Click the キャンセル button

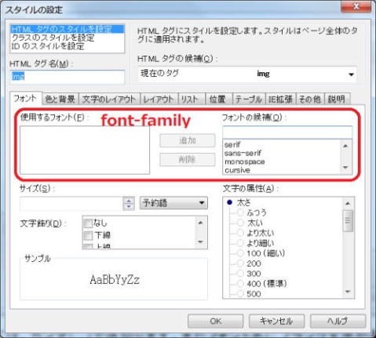[276, 321]
